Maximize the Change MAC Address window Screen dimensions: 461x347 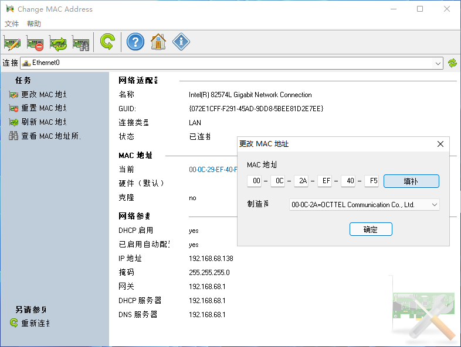click(x=420, y=9)
